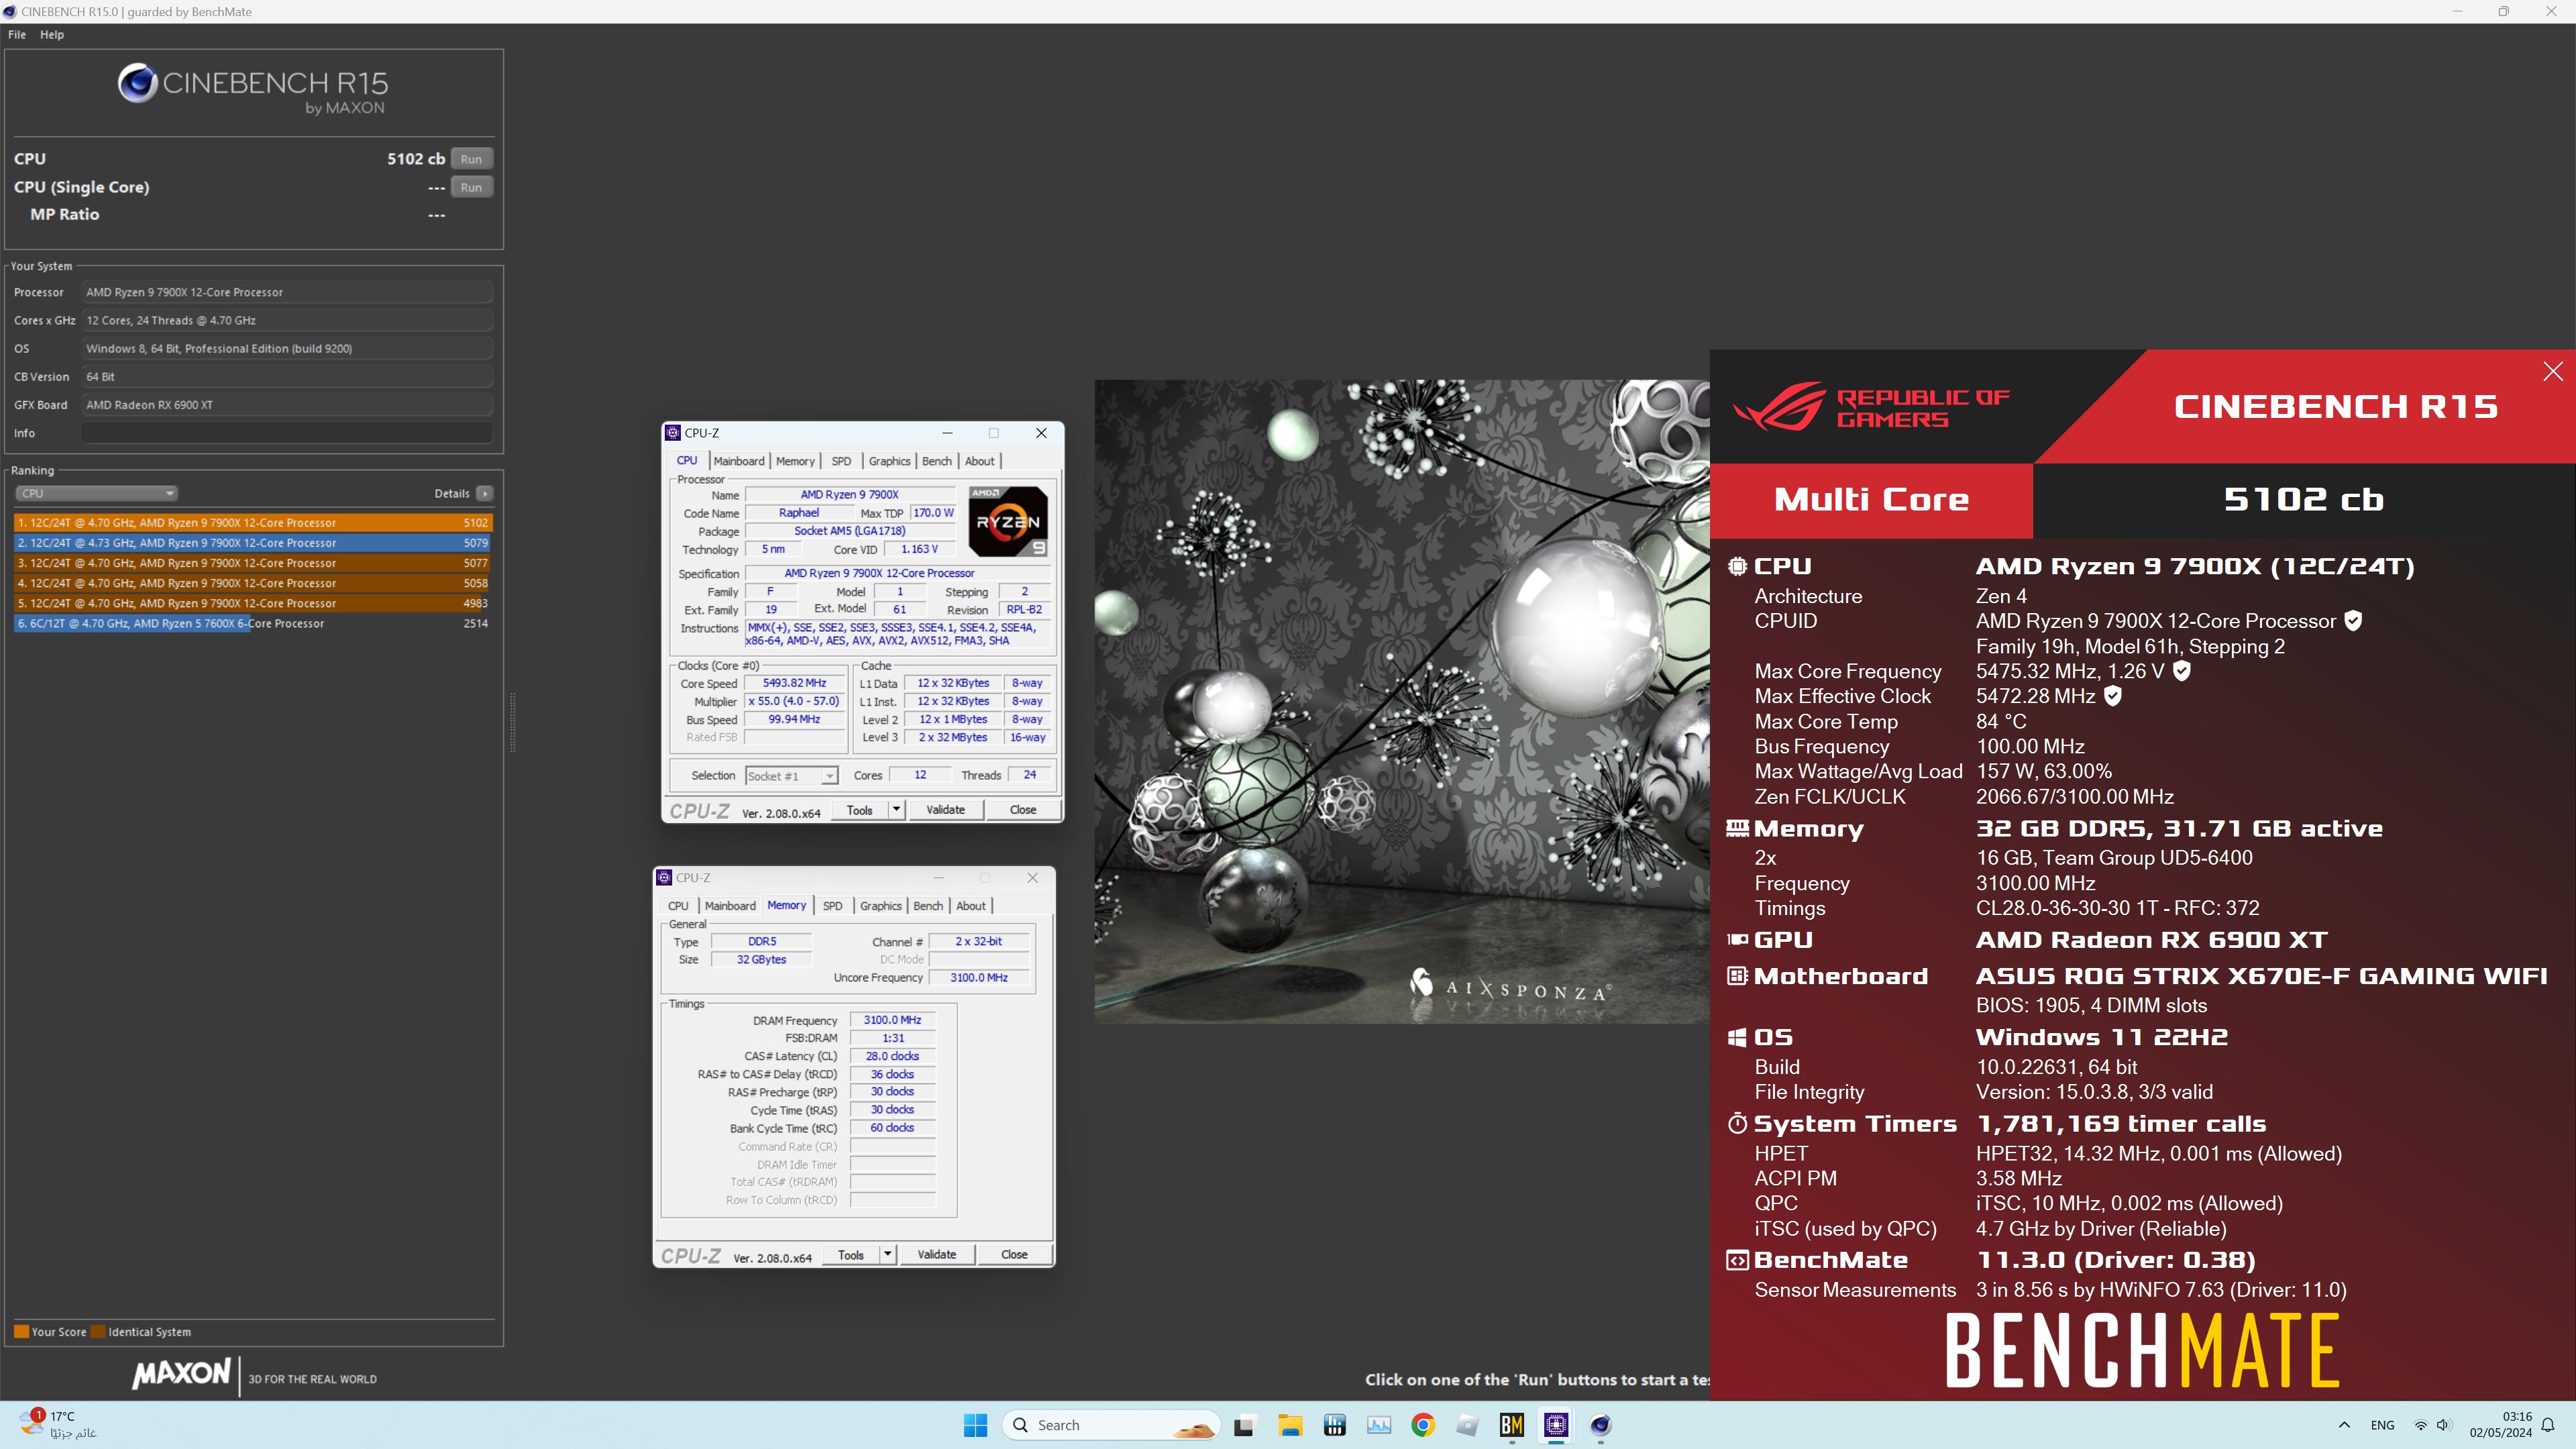Open Mainboard tab in CPU-Z memory window

click(730, 906)
